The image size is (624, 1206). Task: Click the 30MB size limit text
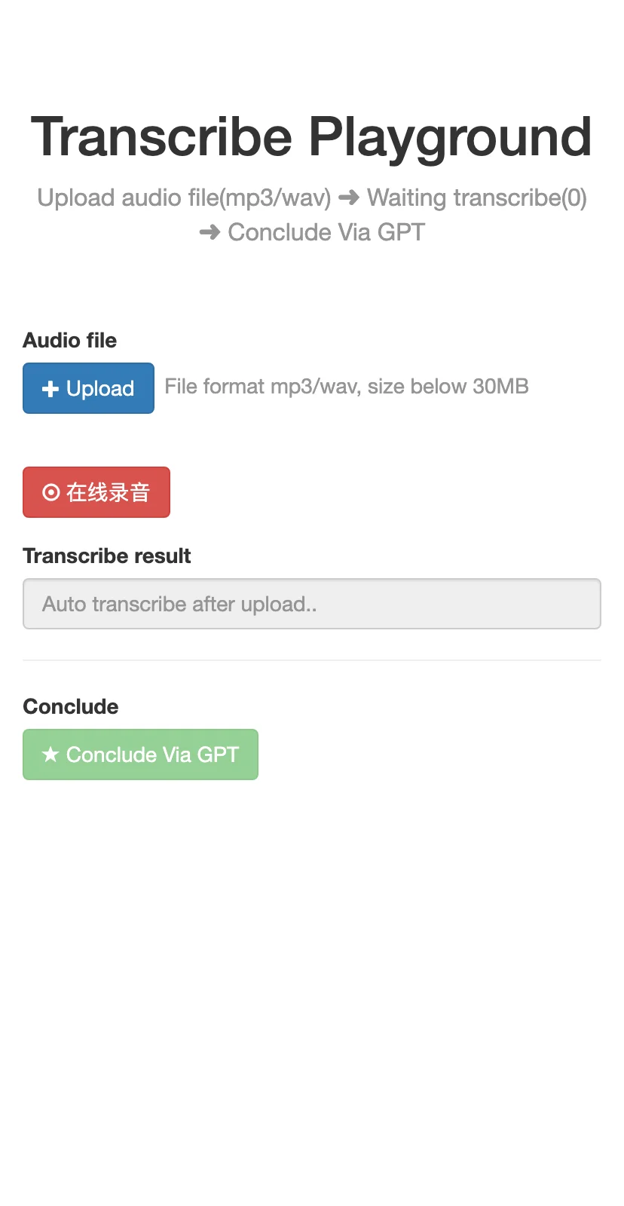coord(500,387)
